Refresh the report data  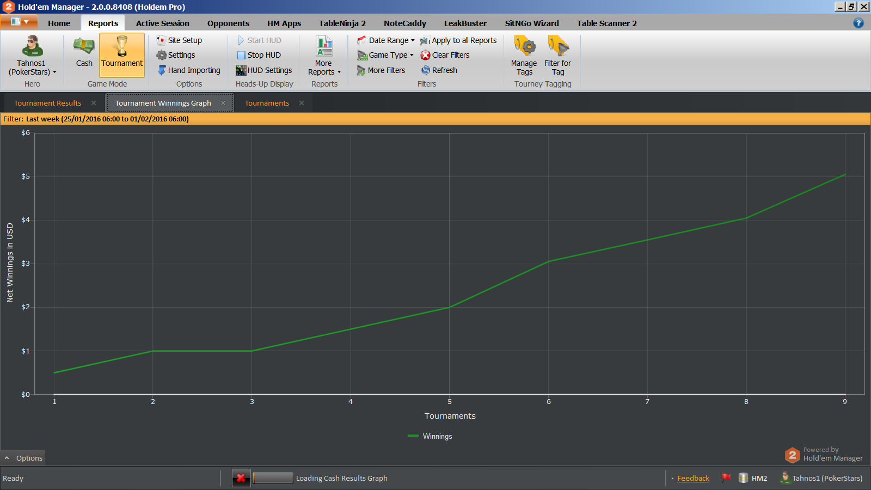439,70
